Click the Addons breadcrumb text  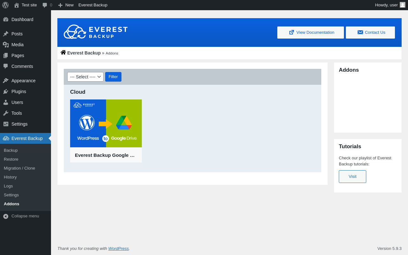click(x=112, y=53)
